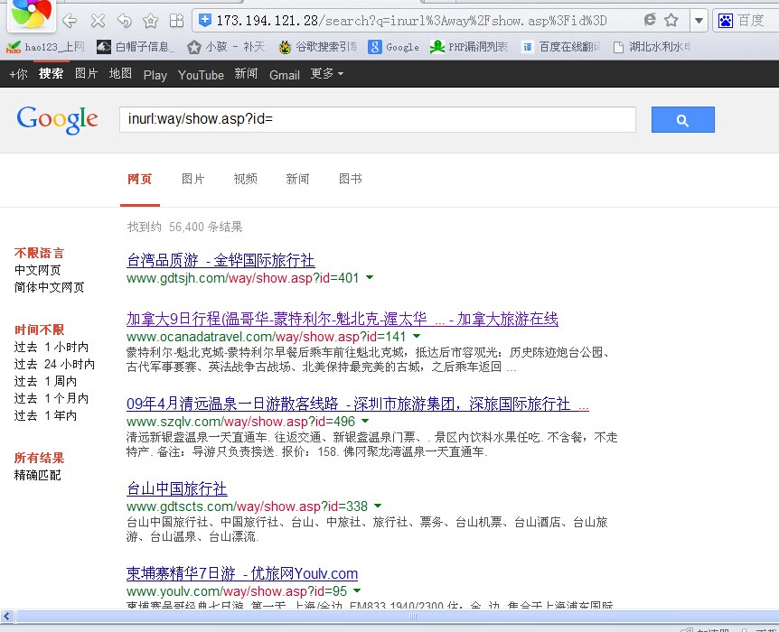Screen dimensions: 779x632
Task: Click the undo/restore tab icon
Action: [124, 21]
